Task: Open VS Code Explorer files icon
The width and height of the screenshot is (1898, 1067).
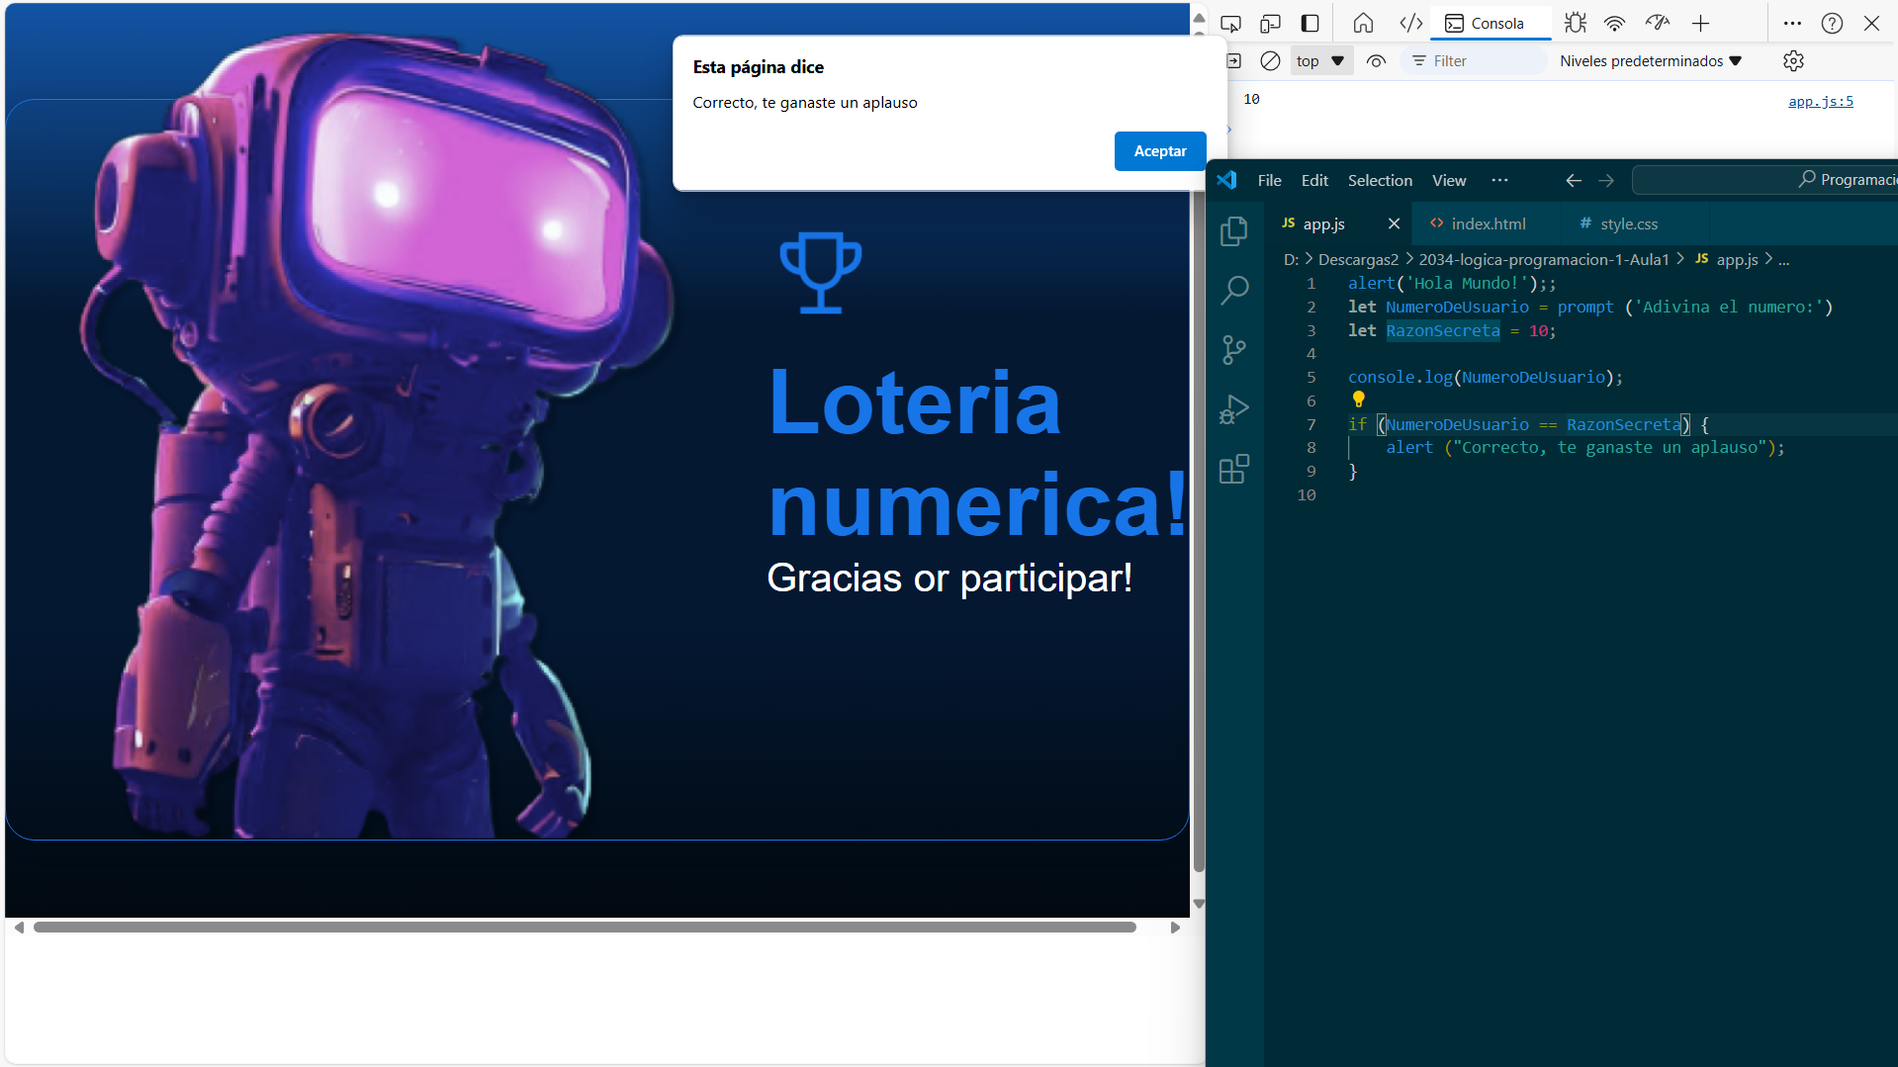Action: 1234,231
